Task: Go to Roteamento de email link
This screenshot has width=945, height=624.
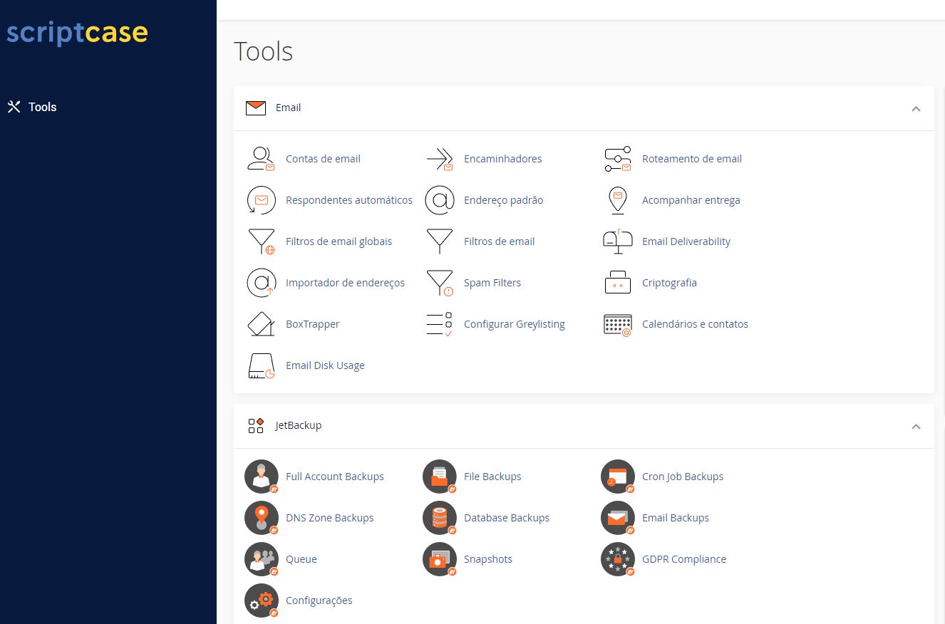Action: pos(691,159)
